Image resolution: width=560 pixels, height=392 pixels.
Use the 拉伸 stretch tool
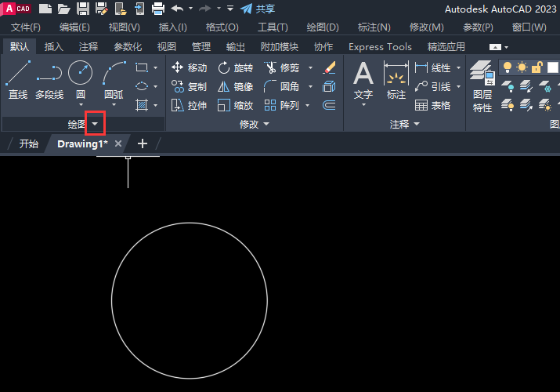click(x=189, y=105)
